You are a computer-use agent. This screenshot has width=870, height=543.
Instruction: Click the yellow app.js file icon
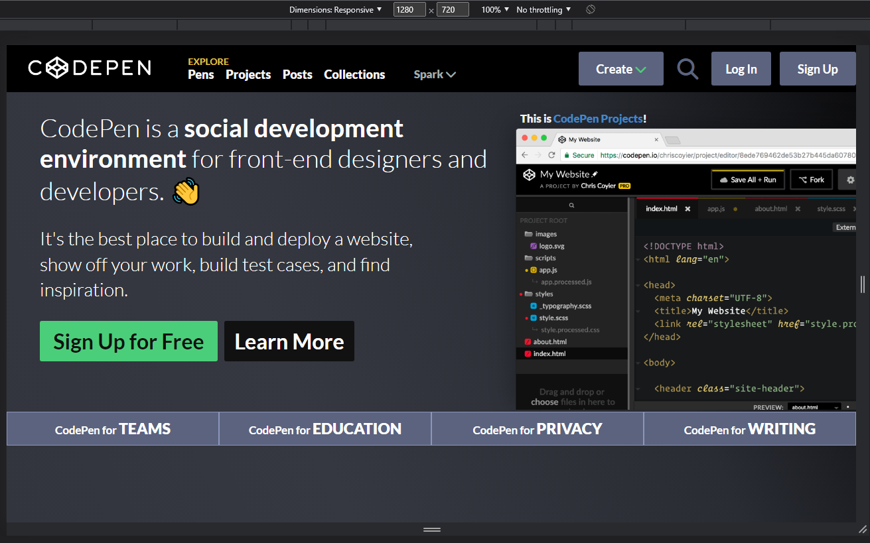[x=534, y=270]
